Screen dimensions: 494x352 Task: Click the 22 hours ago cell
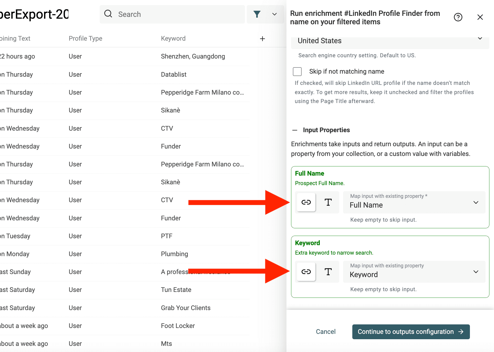pyautogui.click(x=17, y=56)
